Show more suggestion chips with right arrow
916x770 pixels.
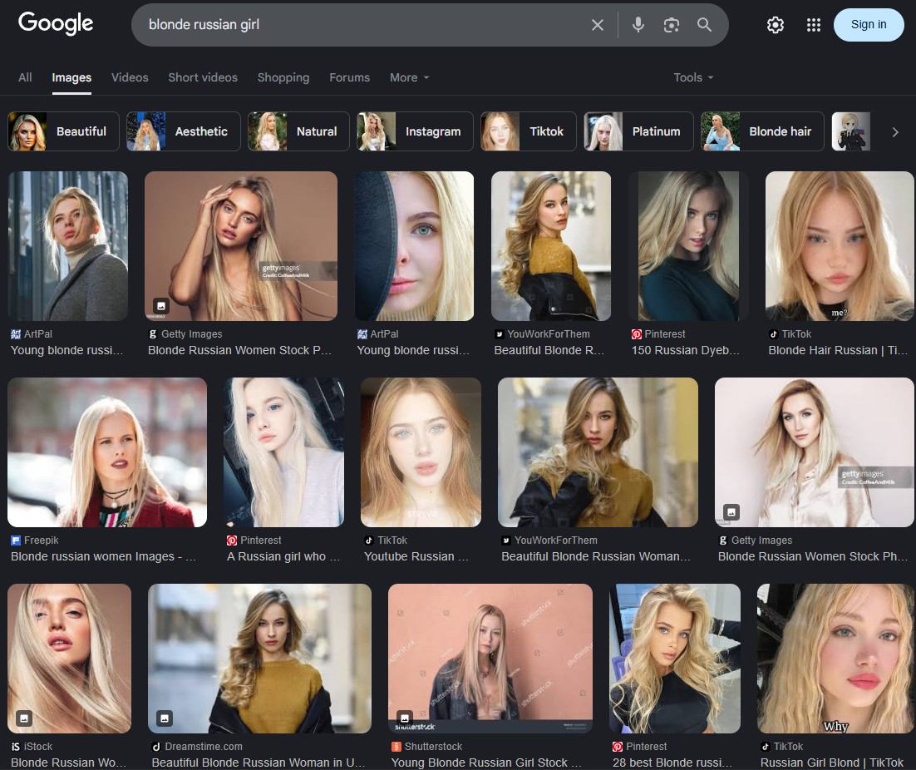coord(895,132)
